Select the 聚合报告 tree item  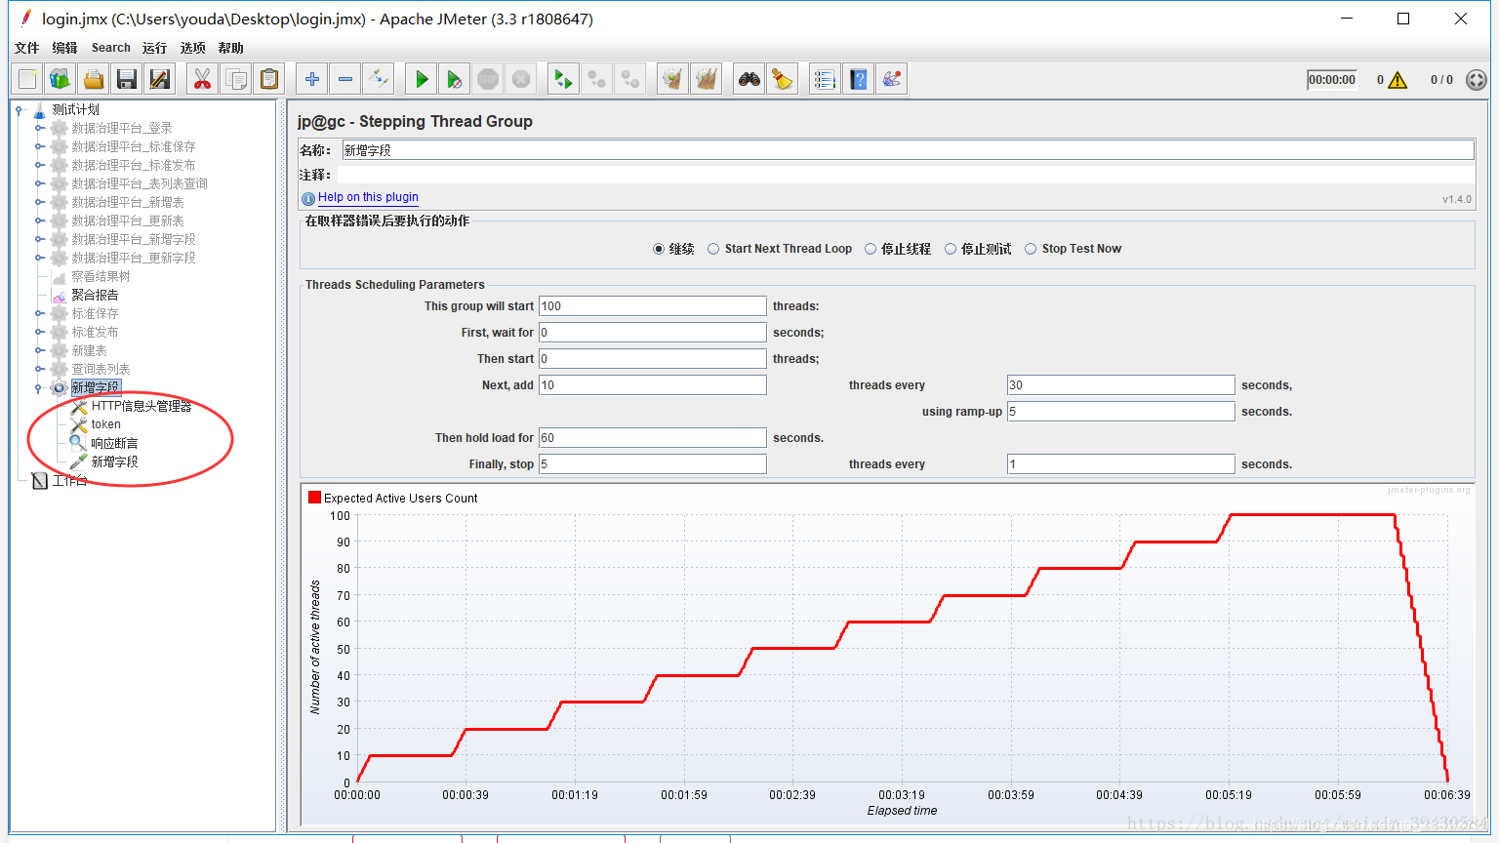point(95,295)
